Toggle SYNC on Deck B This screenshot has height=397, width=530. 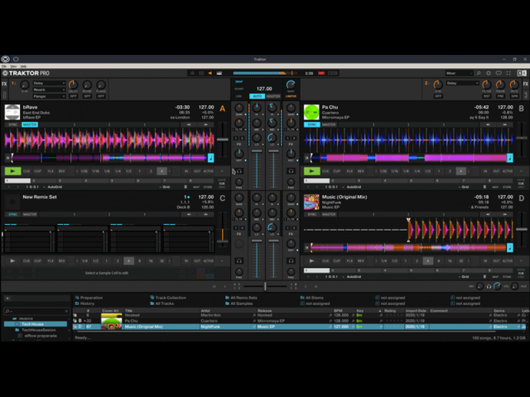point(312,124)
